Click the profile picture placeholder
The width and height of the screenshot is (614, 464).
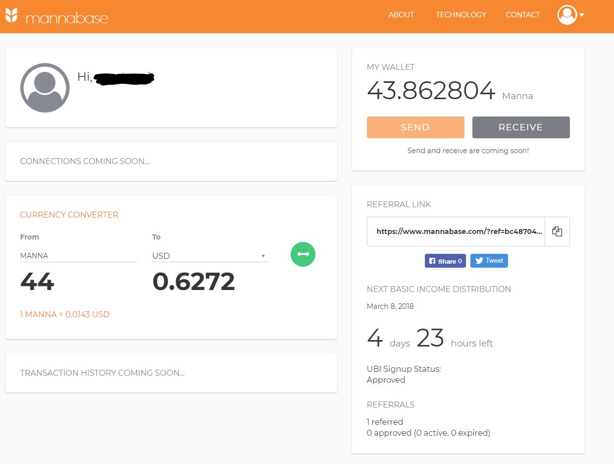click(45, 88)
